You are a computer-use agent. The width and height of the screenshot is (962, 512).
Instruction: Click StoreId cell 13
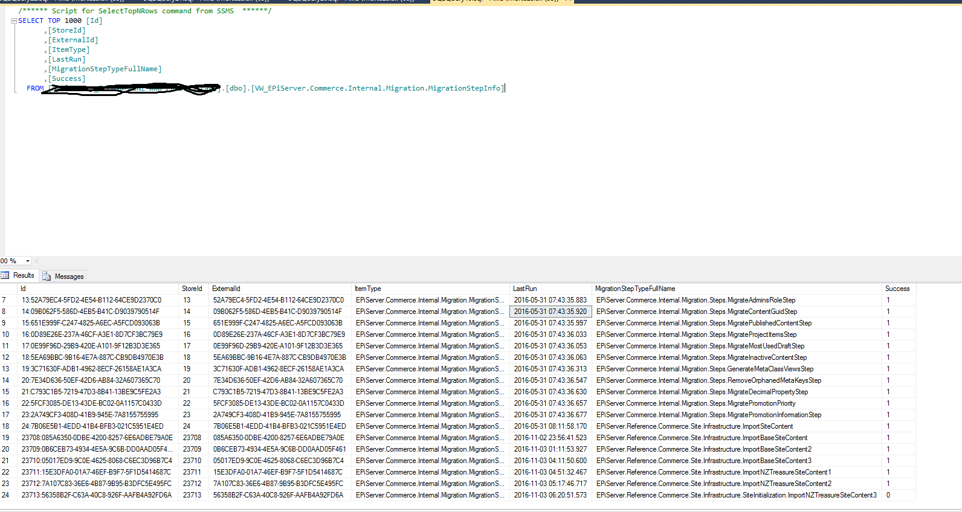click(x=194, y=300)
